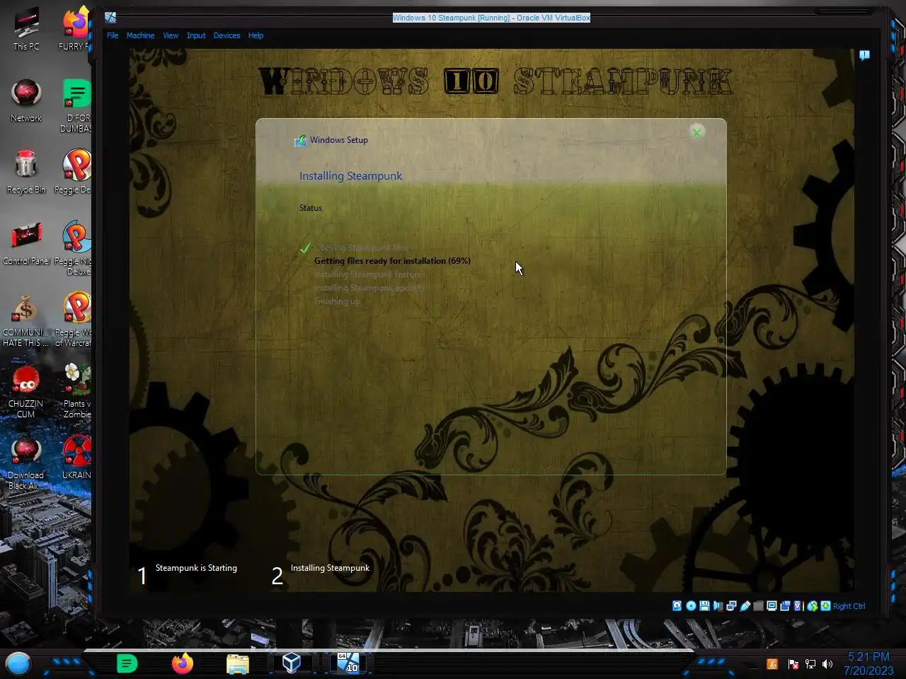
Task: Open the VM notification center icon
Action: [x=864, y=55]
